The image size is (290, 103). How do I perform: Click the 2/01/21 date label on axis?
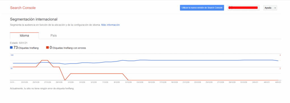click(x=255, y=82)
